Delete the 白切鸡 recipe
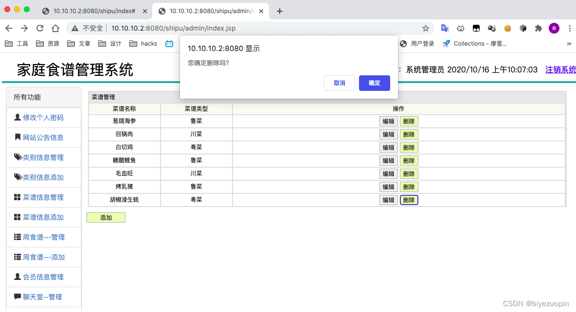The image size is (576, 312). point(409,148)
